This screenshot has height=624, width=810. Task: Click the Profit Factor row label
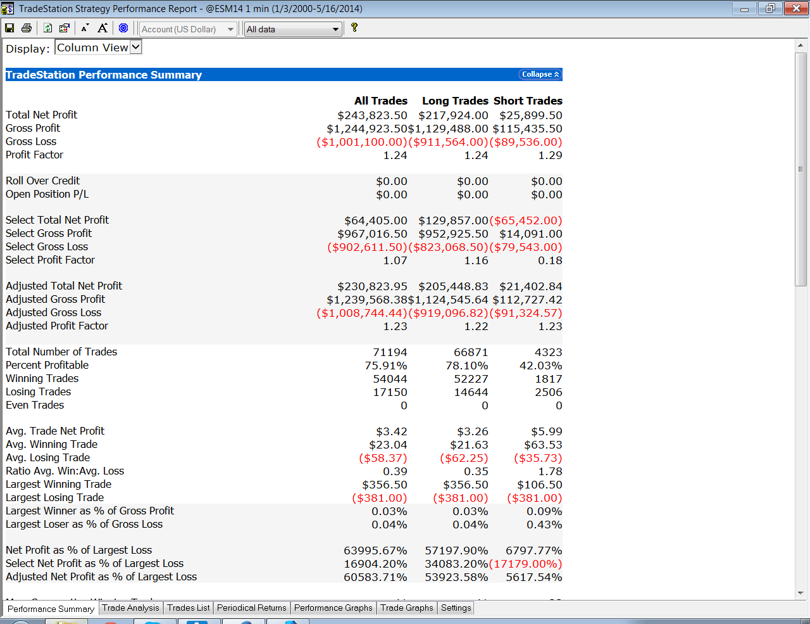tap(35, 155)
